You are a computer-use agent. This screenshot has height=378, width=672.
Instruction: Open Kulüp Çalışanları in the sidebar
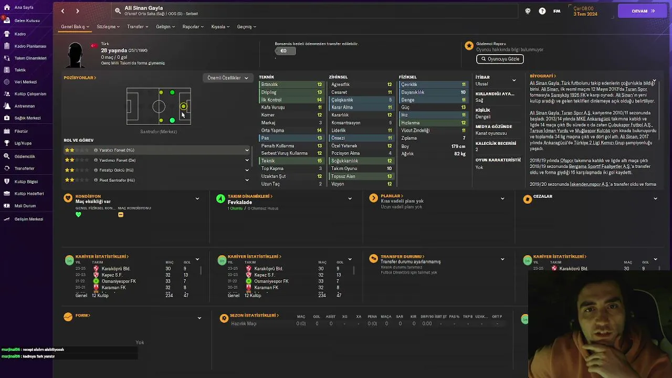tap(30, 94)
